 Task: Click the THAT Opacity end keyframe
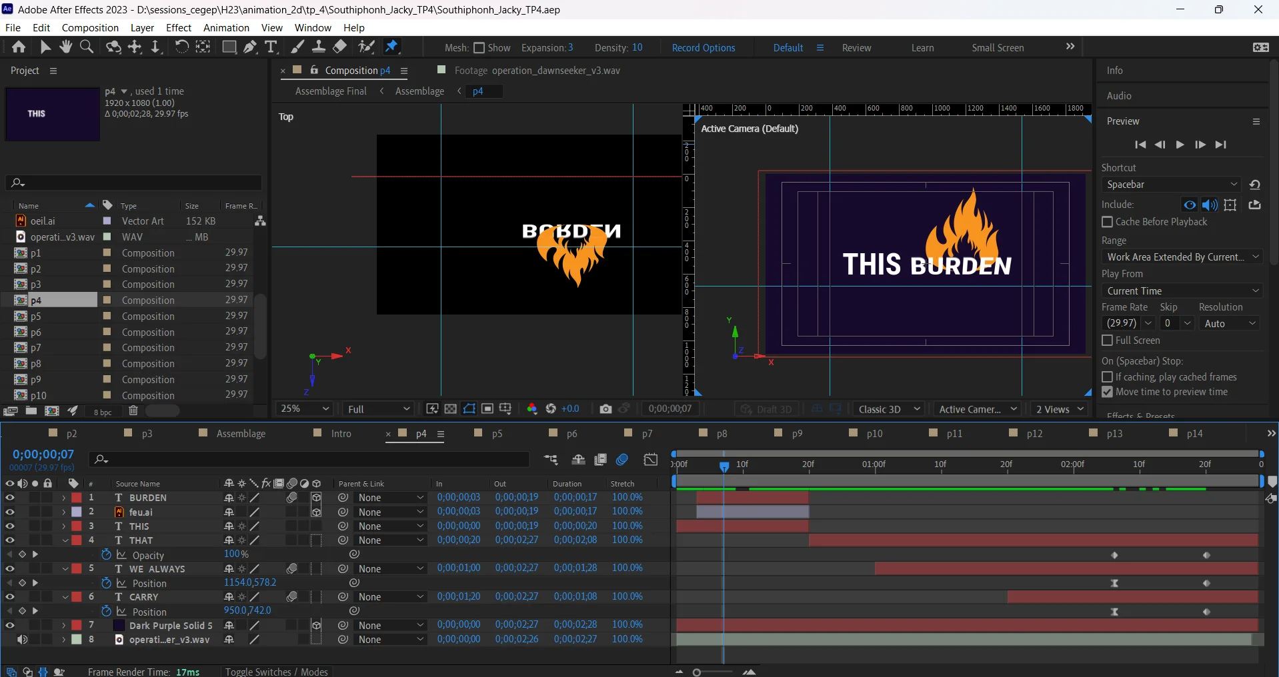(1206, 555)
